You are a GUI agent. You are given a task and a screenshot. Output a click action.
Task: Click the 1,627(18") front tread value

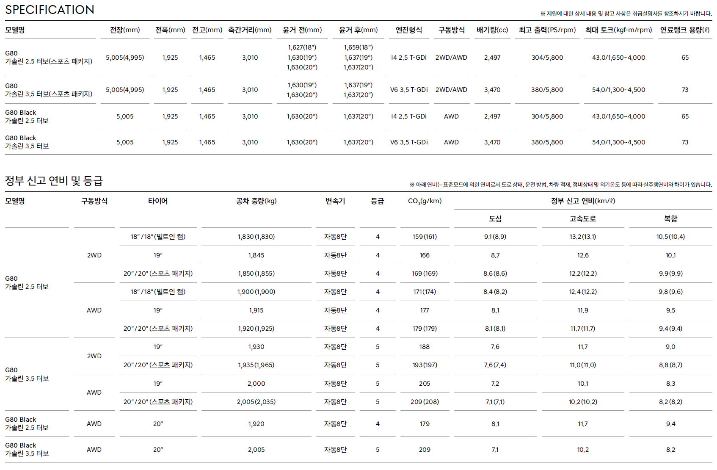click(302, 47)
